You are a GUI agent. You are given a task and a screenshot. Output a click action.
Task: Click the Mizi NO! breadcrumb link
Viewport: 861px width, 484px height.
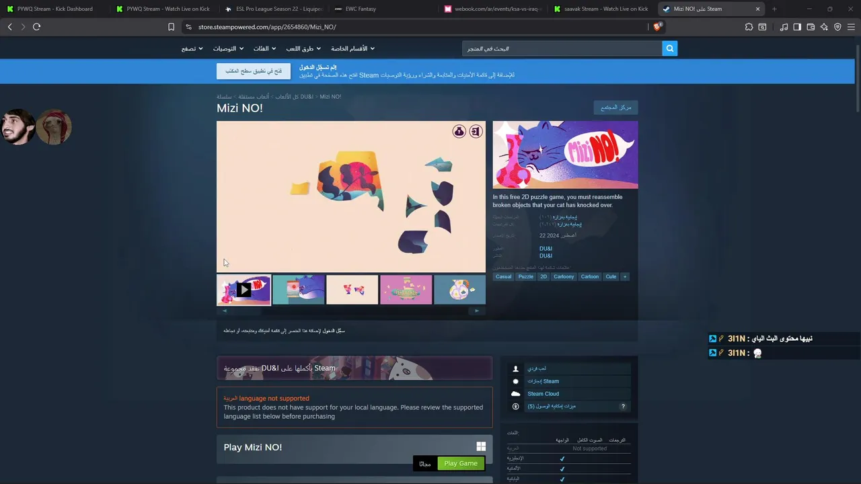pyautogui.click(x=330, y=97)
